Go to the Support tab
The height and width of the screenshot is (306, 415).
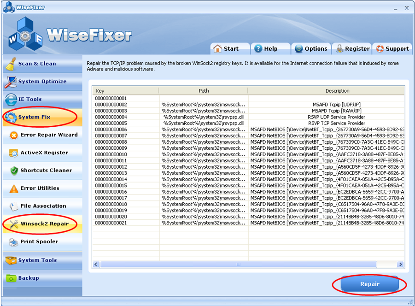click(x=392, y=49)
